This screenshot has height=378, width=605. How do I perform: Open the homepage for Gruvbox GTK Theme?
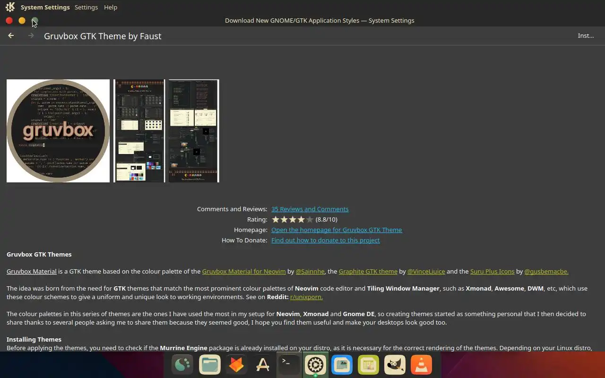337,230
